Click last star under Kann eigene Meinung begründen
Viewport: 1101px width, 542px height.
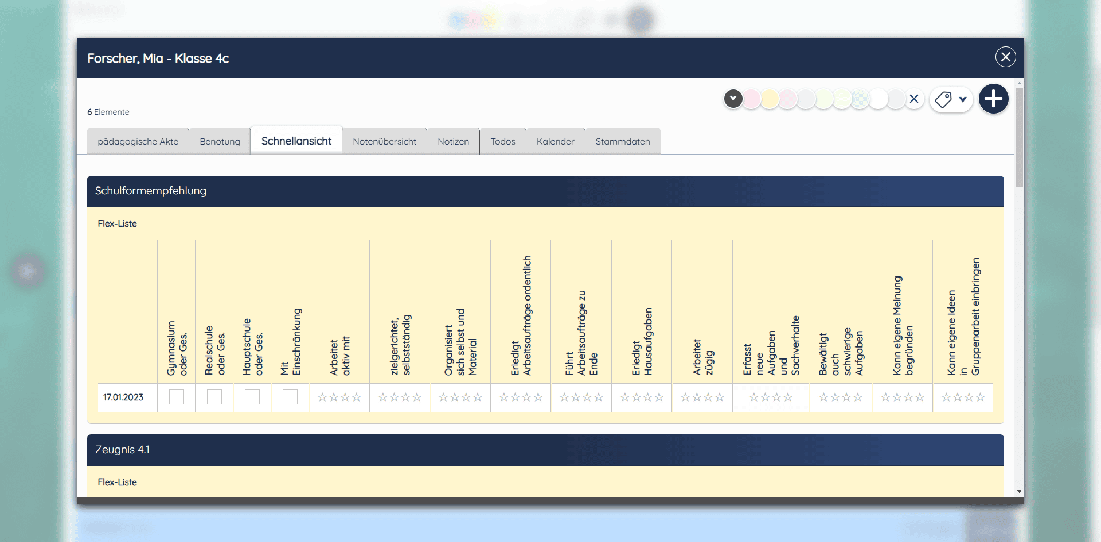[x=920, y=397]
